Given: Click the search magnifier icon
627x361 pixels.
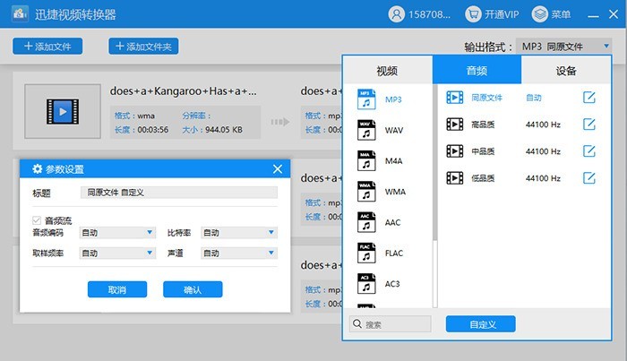Looking at the screenshot, I should click(x=357, y=323).
